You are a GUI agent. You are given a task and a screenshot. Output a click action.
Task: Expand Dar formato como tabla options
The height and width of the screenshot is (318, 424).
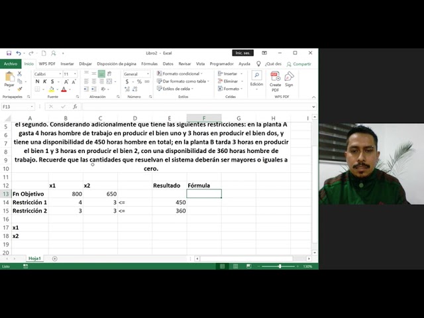tap(183, 81)
